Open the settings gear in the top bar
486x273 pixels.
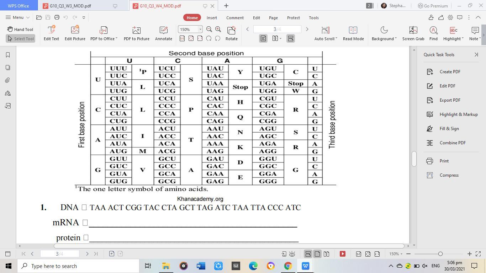pos(450,17)
